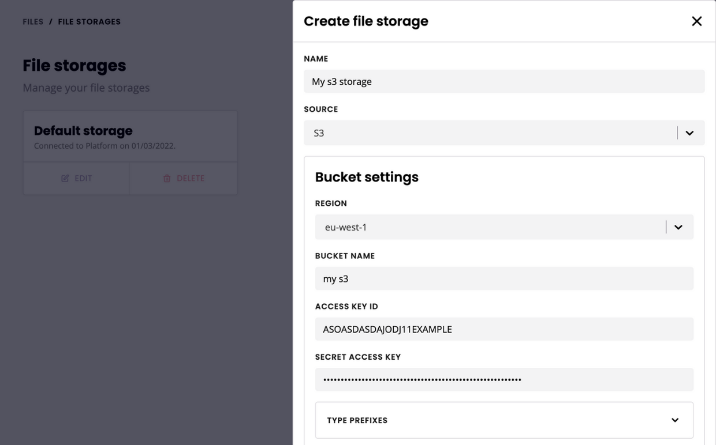Image resolution: width=716 pixels, height=445 pixels.
Task: Click the Default storage card title
Action: coord(83,131)
